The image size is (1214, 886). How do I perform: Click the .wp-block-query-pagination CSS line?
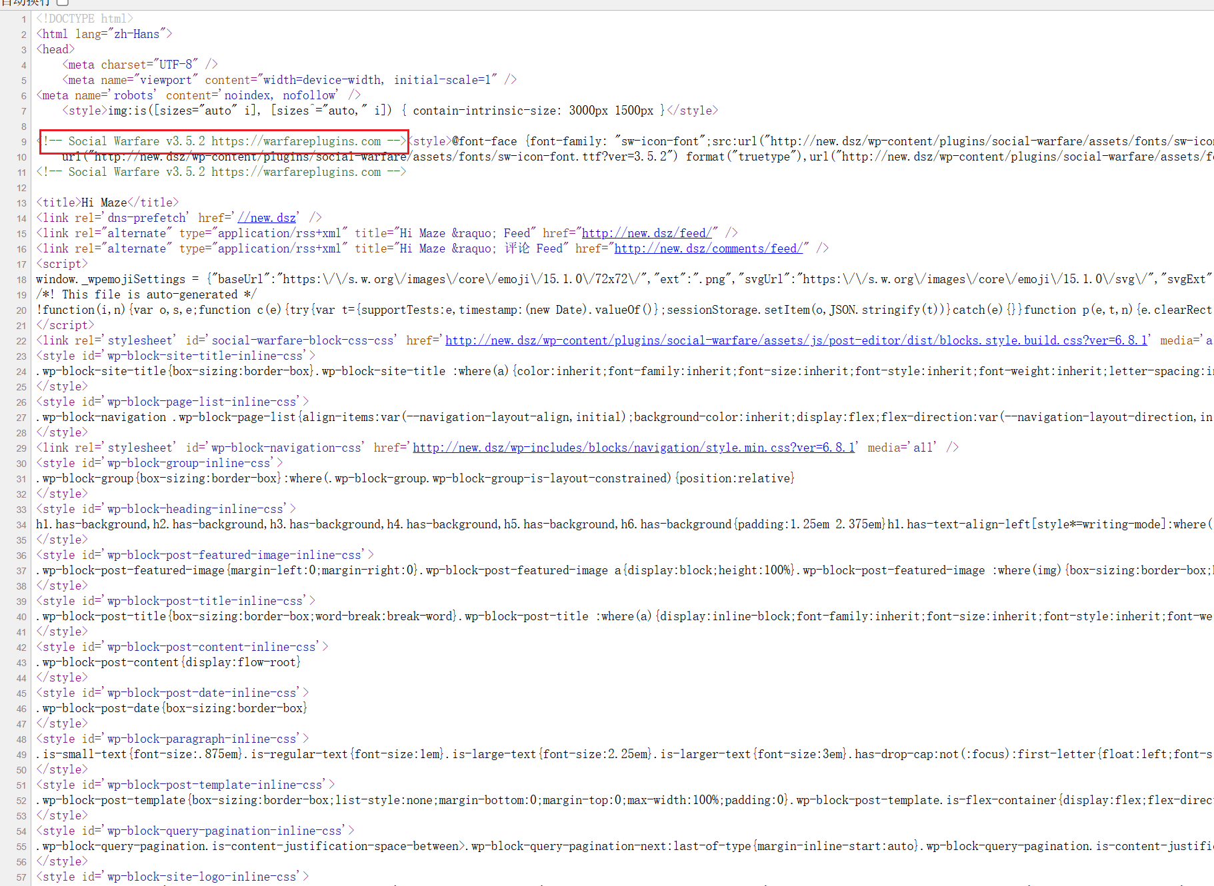pyautogui.click(x=625, y=846)
